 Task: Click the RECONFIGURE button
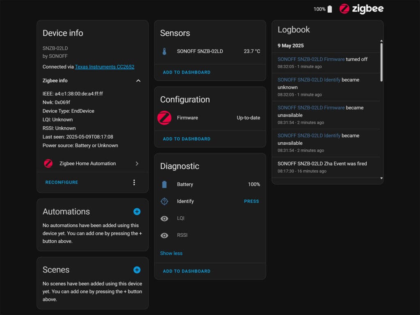[62, 182]
